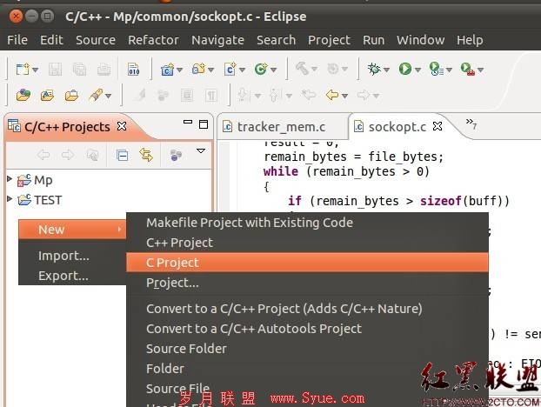Minimize the C/C++ Projects panel
Image resolution: width=541 pixels, height=407 pixels.
click(x=188, y=122)
